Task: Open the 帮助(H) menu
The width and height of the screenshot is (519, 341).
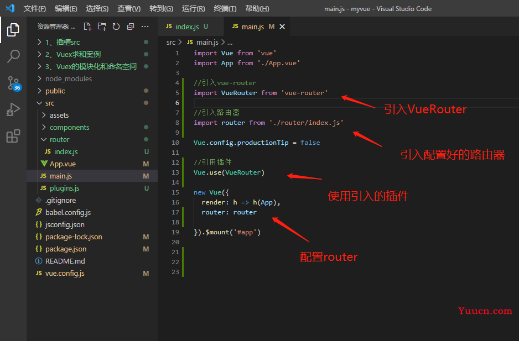Action: coord(257,9)
